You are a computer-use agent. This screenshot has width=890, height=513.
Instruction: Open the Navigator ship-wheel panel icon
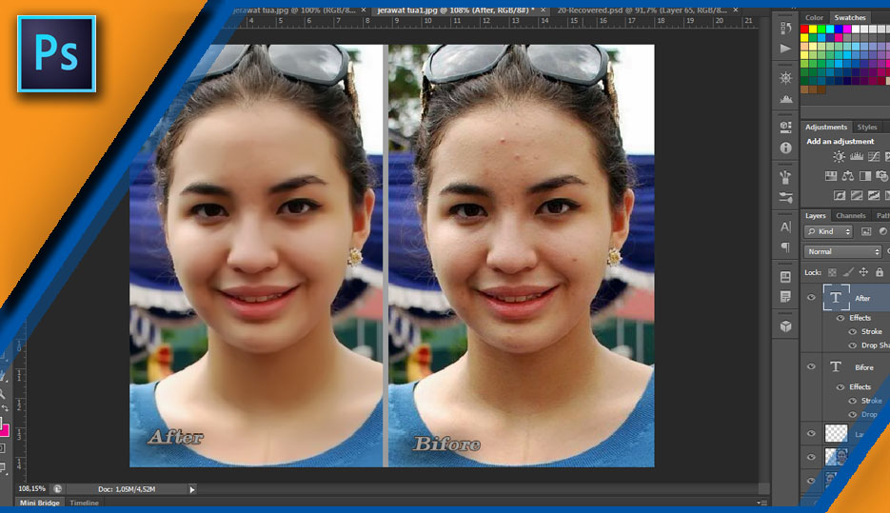[x=785, y=78]
